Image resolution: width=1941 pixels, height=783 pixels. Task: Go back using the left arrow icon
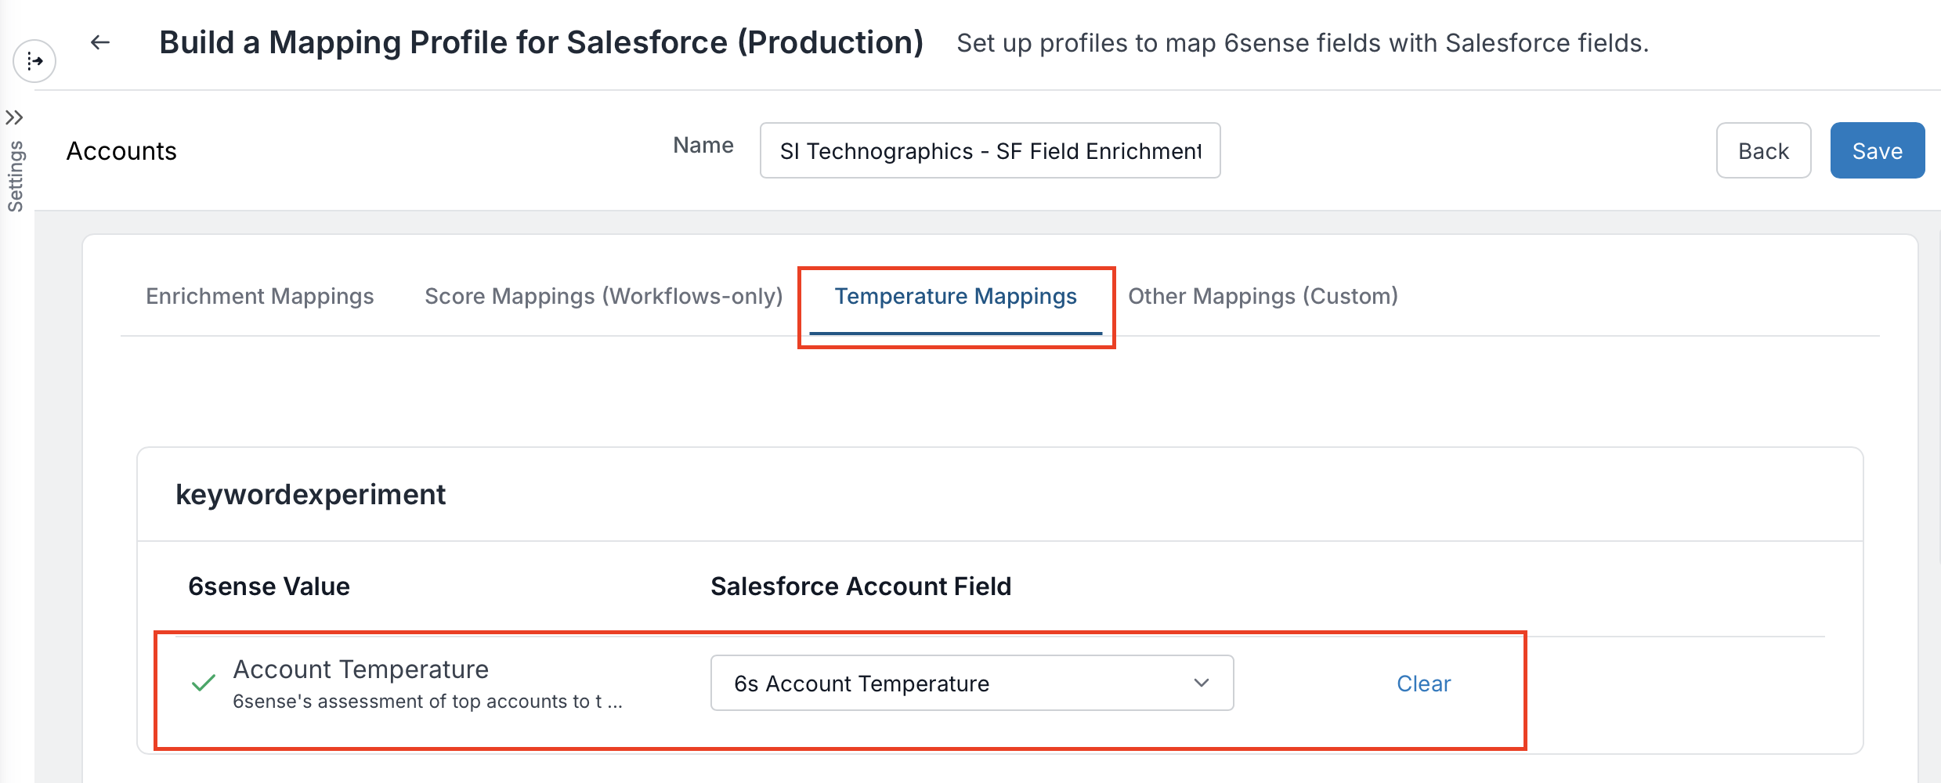click(x=100, y=42)
